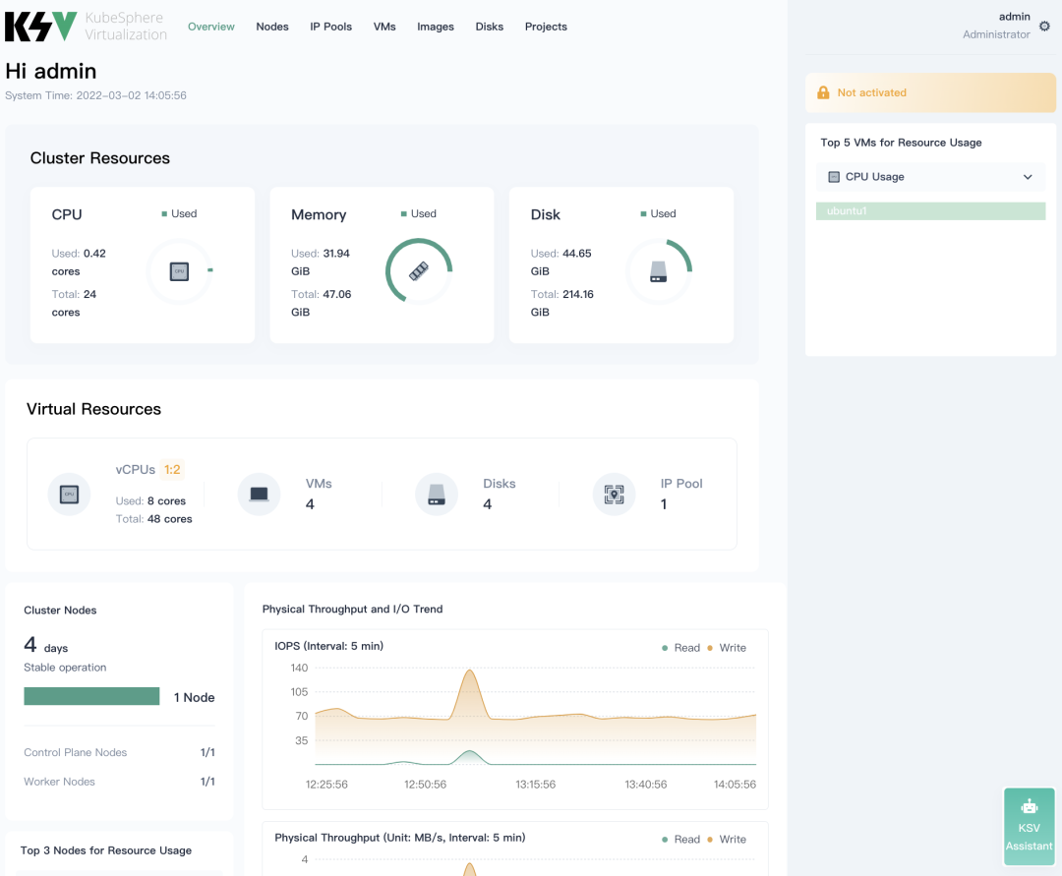Image resolution: width=1062 pixels, height=876 pixels.
Task: Click the System Time text
Action: (95, 95)
